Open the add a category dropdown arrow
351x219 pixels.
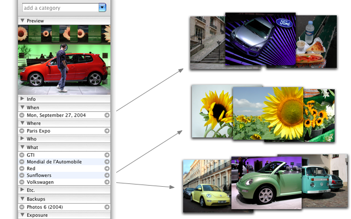pyautogui.click(x=102, y=8)
